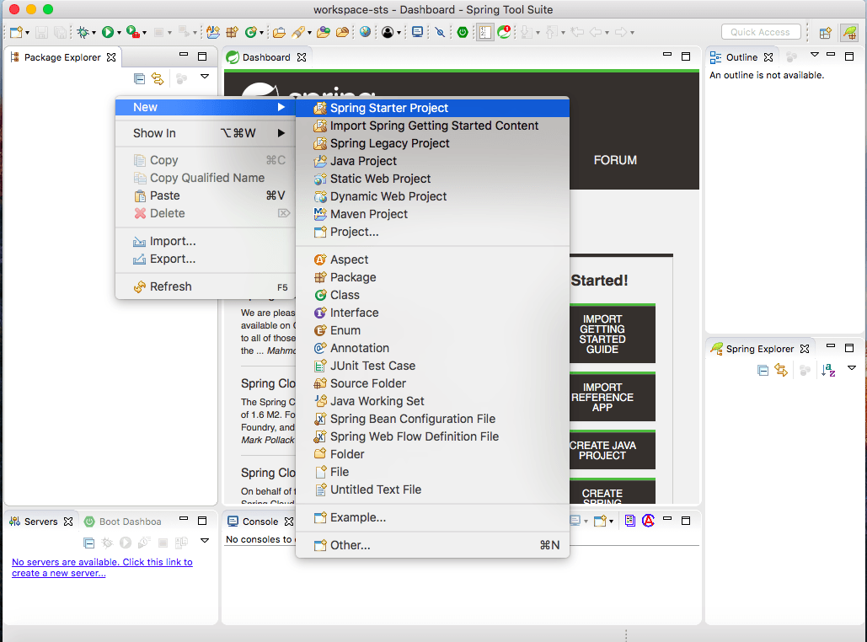This screenshot has height=642, width=867.
Task: Click the green Run toolbar button
Action: pyautogui.click(x=108, y=32)
